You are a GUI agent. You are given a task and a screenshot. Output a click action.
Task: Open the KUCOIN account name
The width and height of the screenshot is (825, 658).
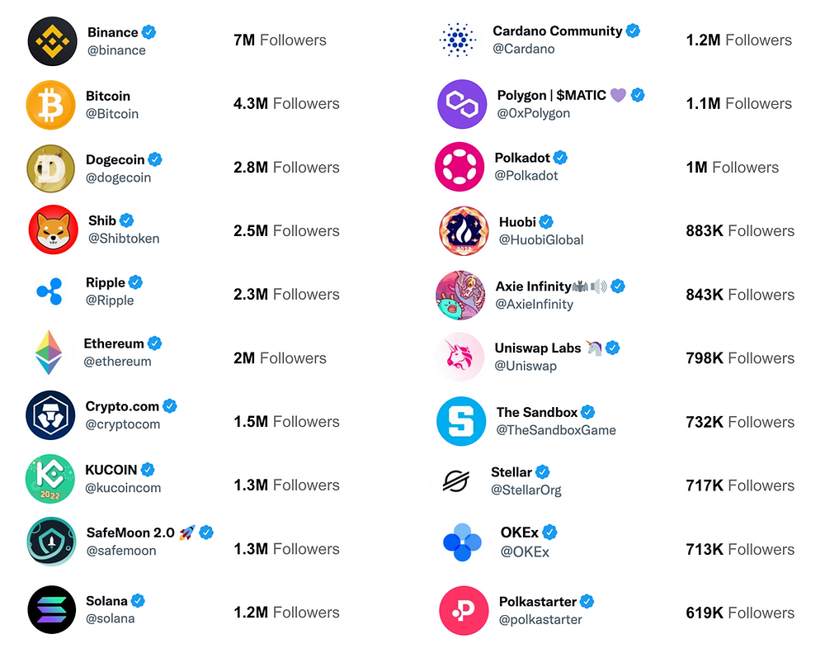point(111,470)
